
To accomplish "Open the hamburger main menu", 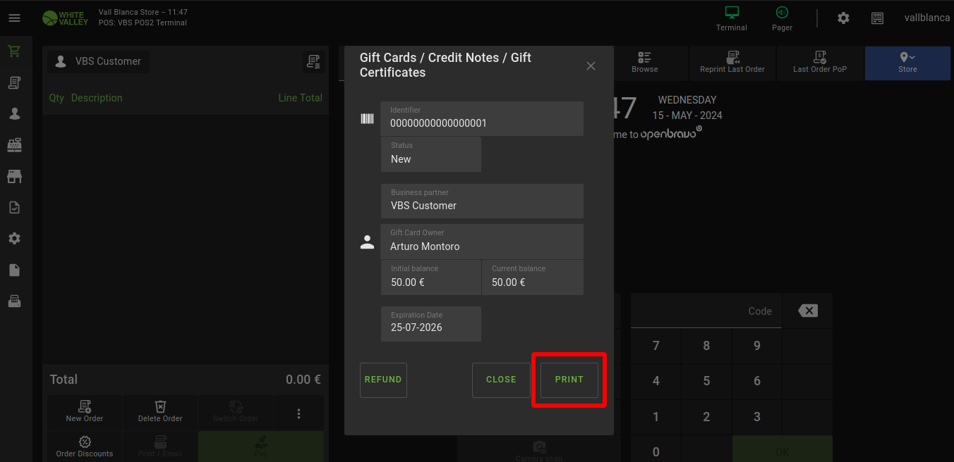I will pyautogui.click(x=14, y=18).
